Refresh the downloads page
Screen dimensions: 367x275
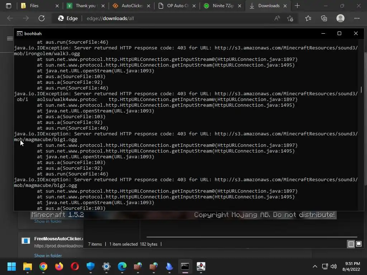(x=42, y=18)
